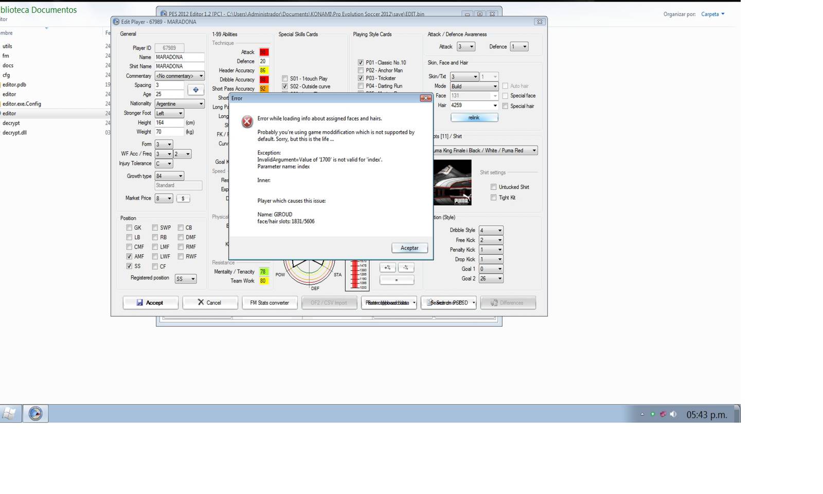Show hidden tray icons arrow

(642, 414)
